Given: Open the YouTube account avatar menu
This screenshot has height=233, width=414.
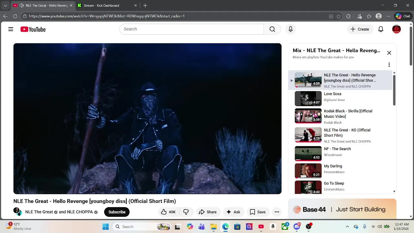Looking at the screenshot, I should tap(397, 29).
